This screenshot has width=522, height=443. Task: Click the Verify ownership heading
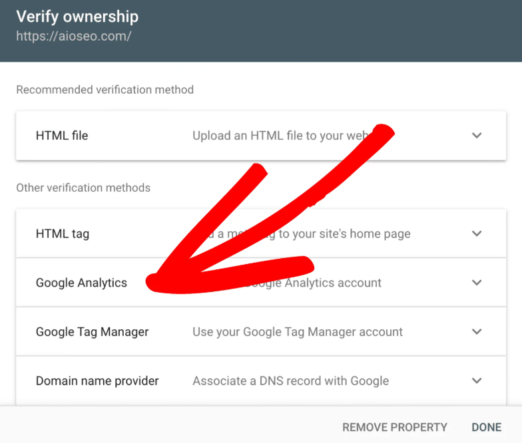pos(77,17)
